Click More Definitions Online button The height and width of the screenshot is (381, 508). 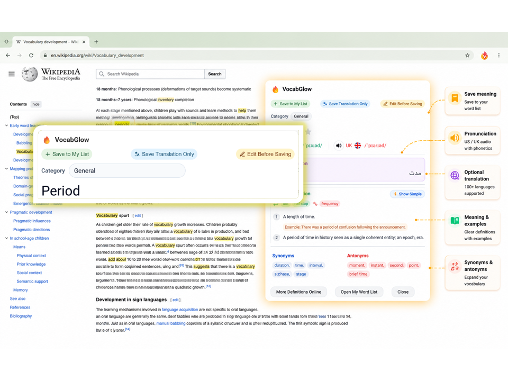click(298, 292)
